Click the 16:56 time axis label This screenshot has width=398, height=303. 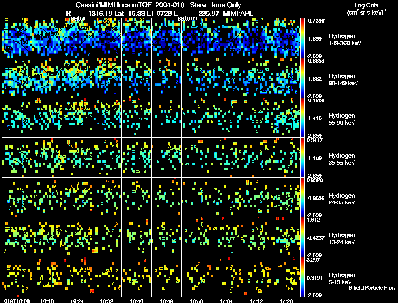point(197,301)
